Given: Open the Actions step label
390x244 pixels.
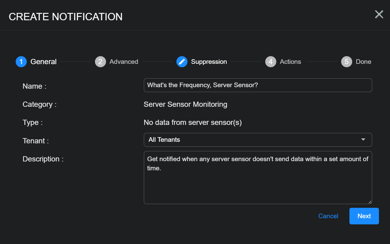Looking at the screenshot, I should [290, 62].
